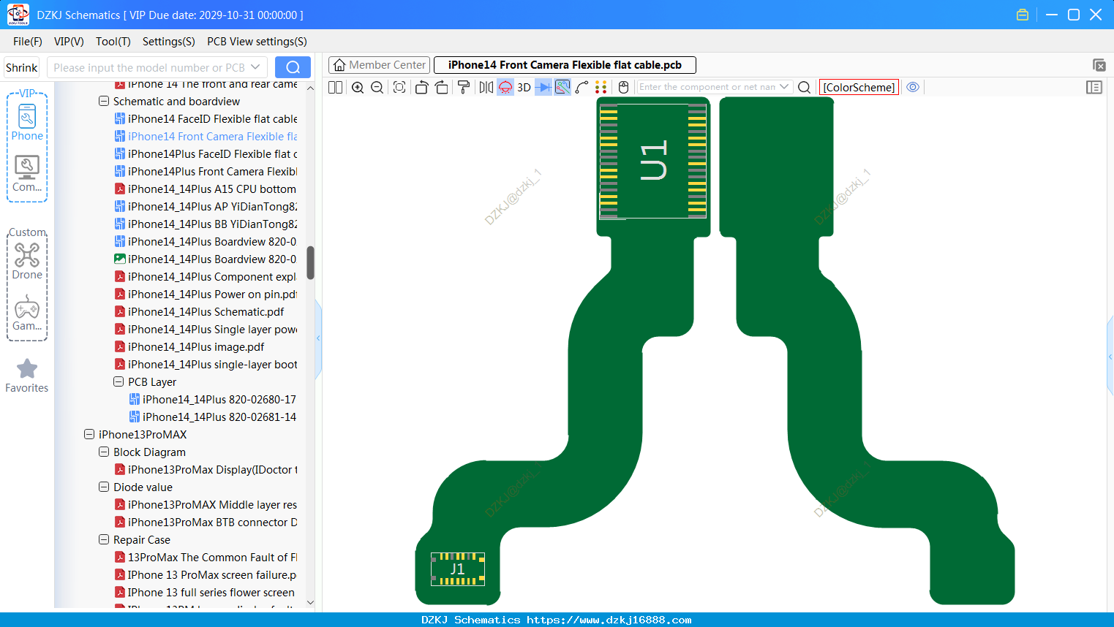This screenshot has height=627, width=1114.
Task: Collapse Schematic and boardview folder
Action: click(x=104, y=101)
